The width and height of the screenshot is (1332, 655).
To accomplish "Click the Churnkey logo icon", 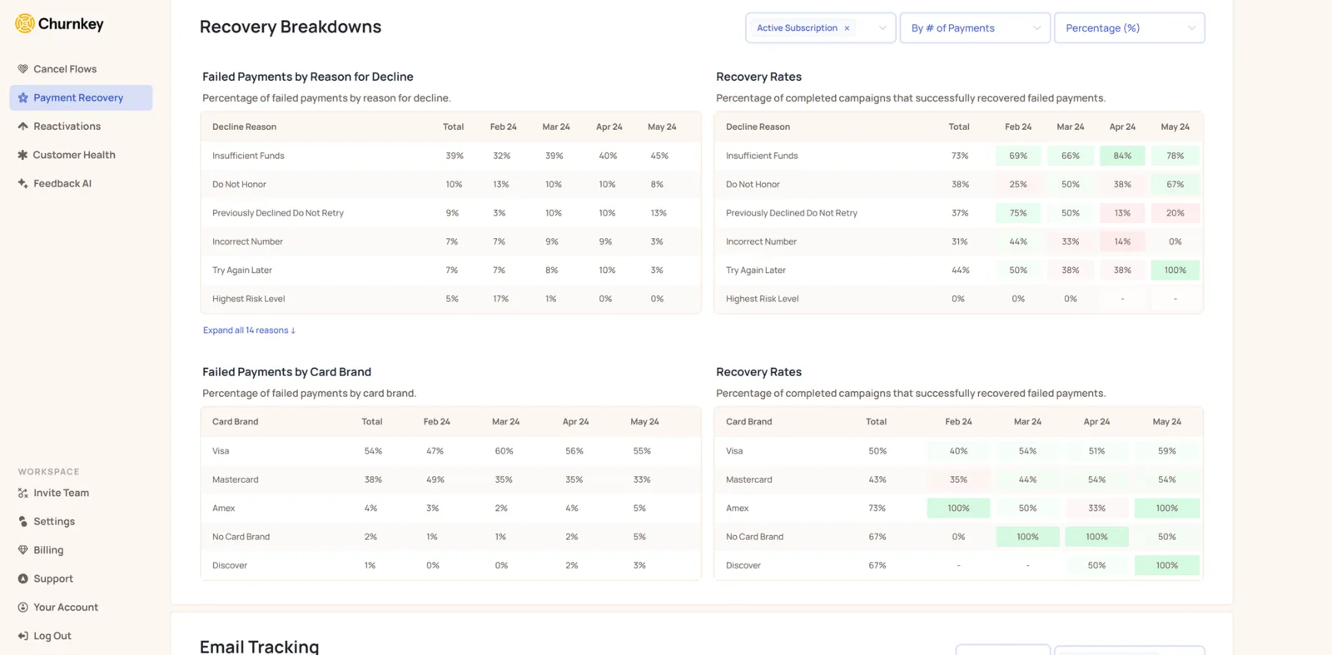I will (x=25, y=23).
